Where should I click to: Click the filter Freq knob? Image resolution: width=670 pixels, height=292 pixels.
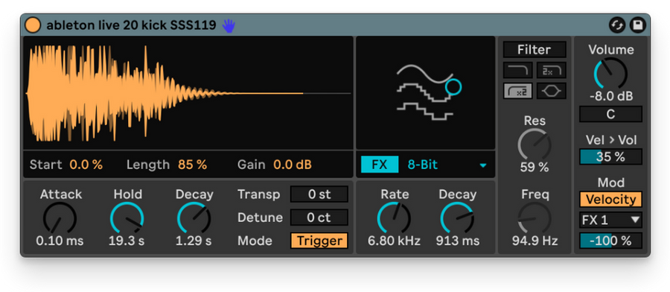pyautogui.click(x=535, y=218)
